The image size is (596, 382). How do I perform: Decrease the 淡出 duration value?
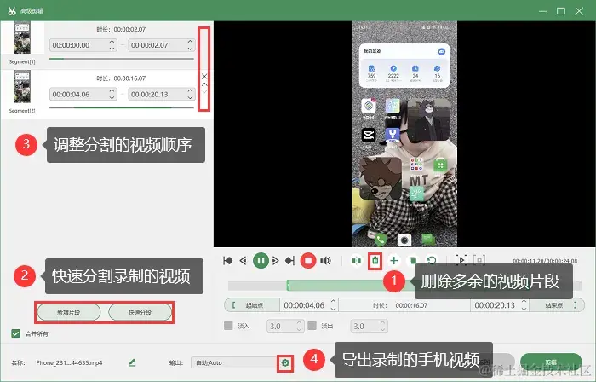click(383, 329)
